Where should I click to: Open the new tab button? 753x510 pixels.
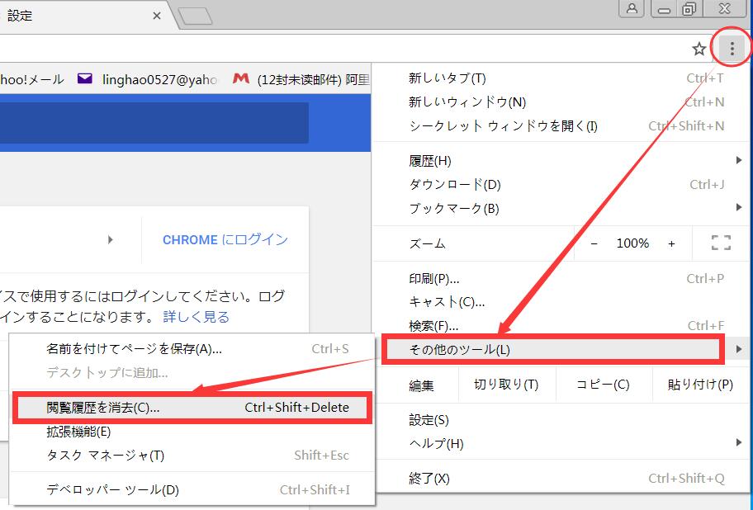195,17
